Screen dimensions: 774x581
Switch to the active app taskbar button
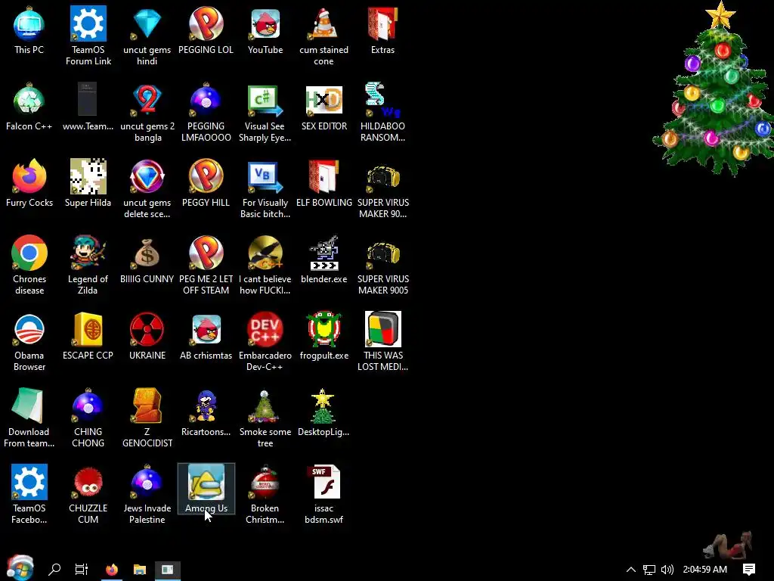coord(168,570)
